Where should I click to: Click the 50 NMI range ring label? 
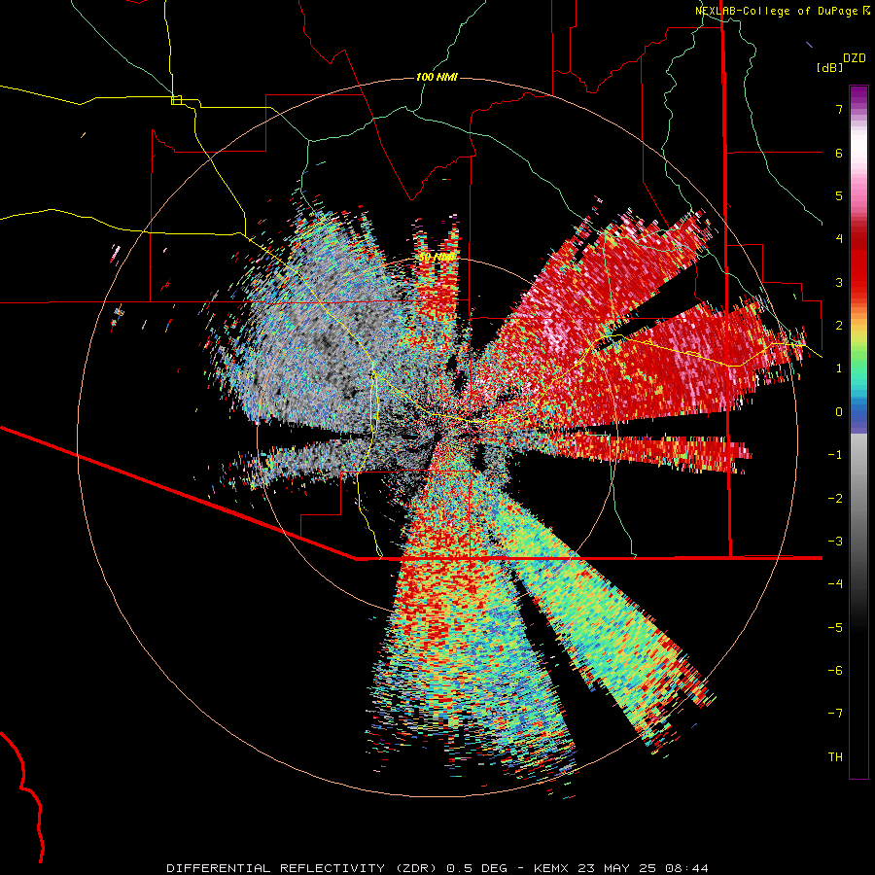click(x=437, y=258)
